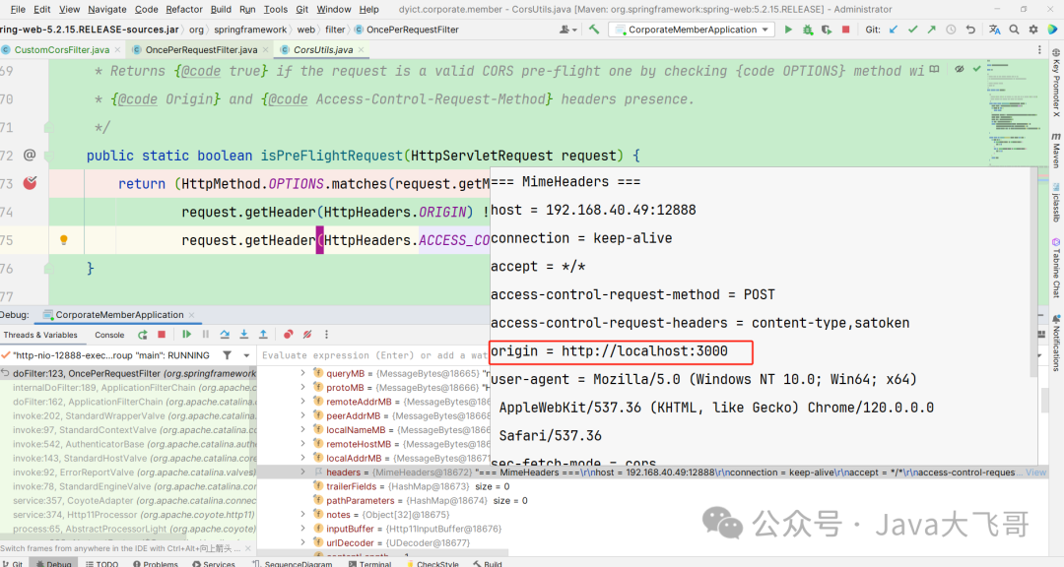Open the Translate plugin icon
This screenshot has height=567, width=1064.
(995, 30)
